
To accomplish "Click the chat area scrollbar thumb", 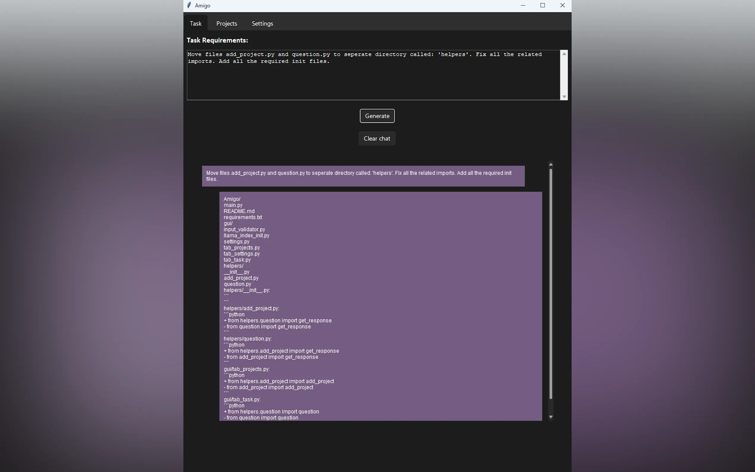I will pos(550,284).
